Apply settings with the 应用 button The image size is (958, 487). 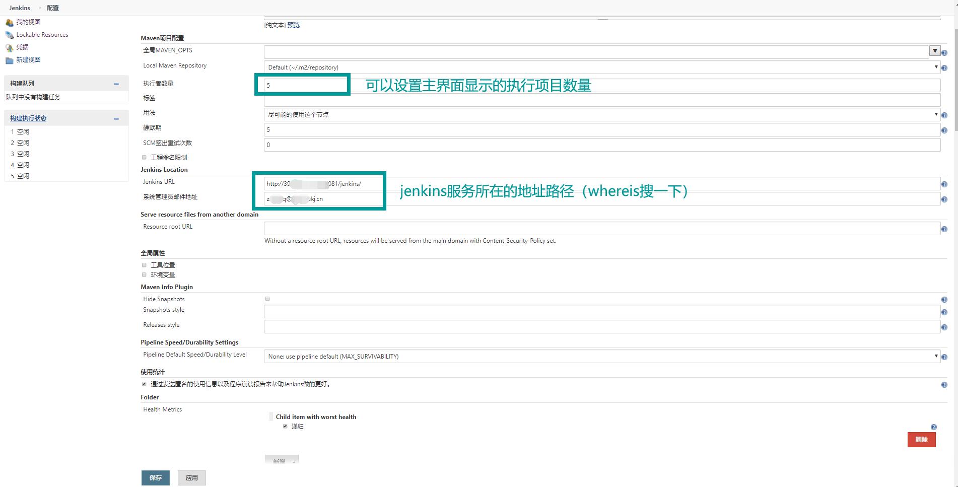(192, 478)
